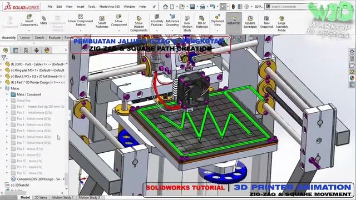
Task: Switch to the Assembly ribbon tab
Action: (x=9, y=38)
